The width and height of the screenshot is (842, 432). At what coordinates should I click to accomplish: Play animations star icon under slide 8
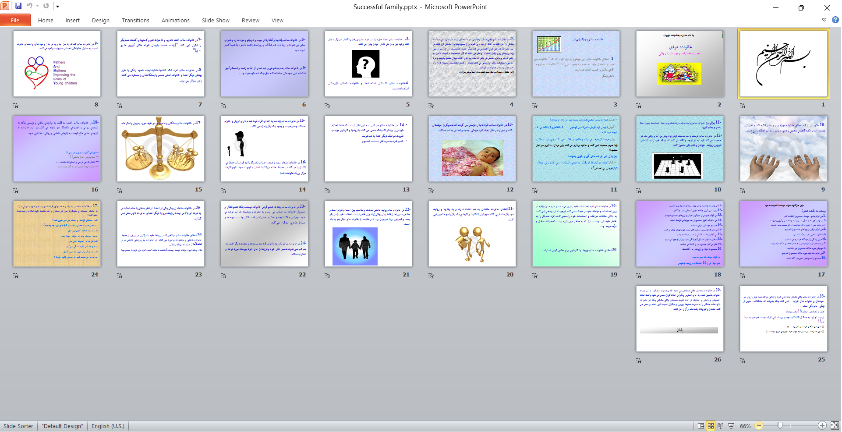(x=16, y=105)
